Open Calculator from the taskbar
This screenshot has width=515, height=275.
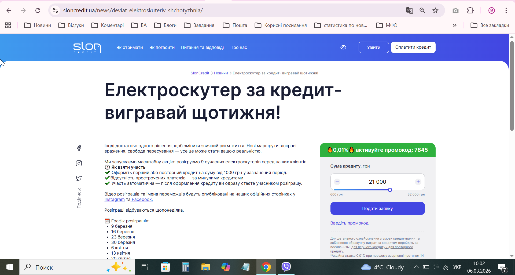(185, 267)
